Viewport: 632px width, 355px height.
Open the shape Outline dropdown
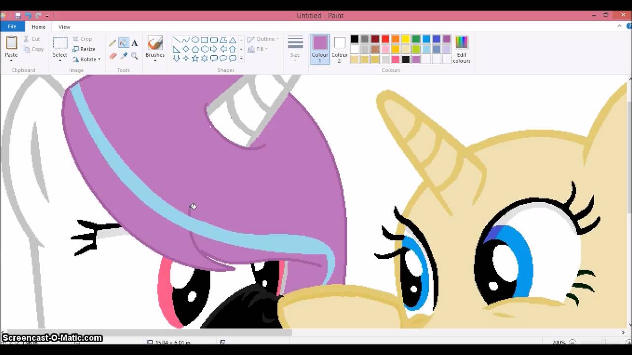click(263, 39)
